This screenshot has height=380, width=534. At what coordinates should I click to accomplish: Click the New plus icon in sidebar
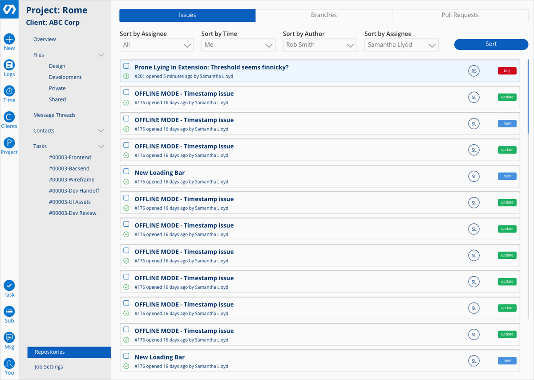point(9,39)
